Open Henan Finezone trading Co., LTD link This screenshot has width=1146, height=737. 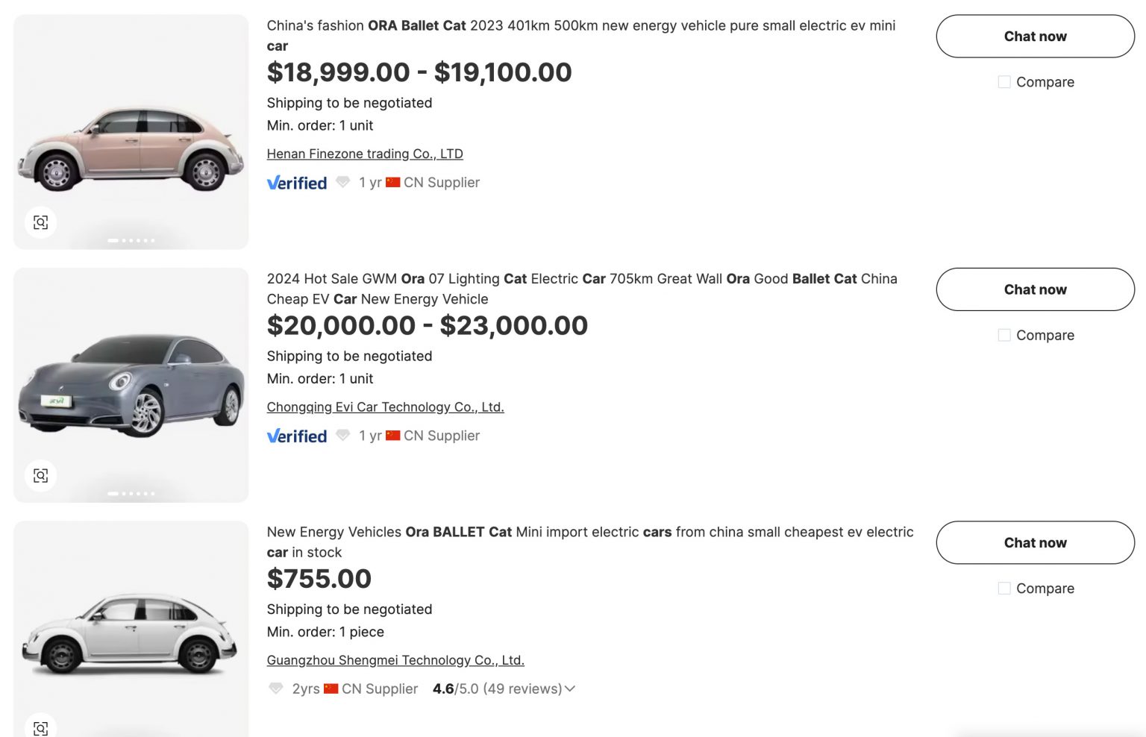[x=365, y=154]
